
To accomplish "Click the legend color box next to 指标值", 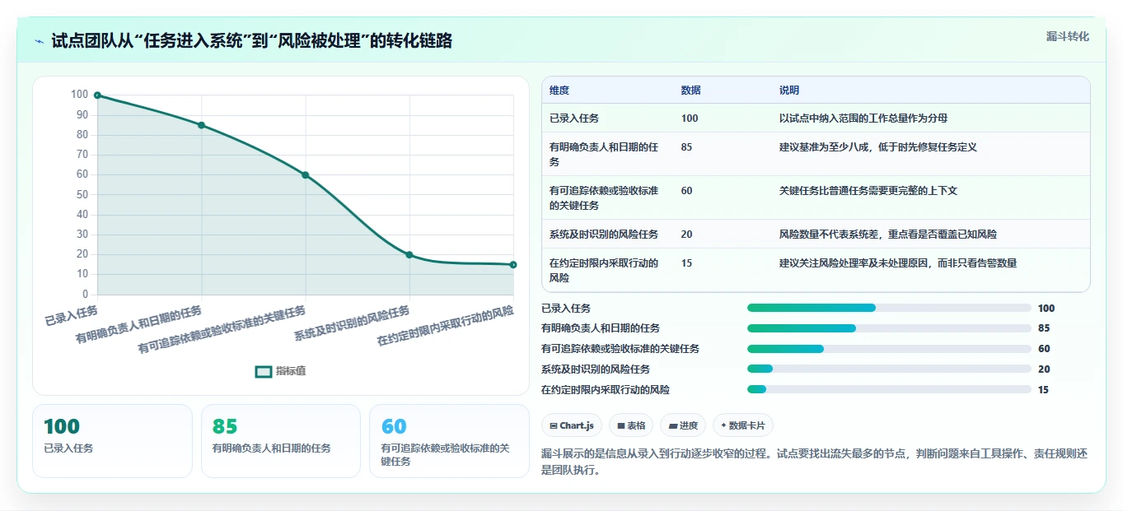I will tap(264, 371).
